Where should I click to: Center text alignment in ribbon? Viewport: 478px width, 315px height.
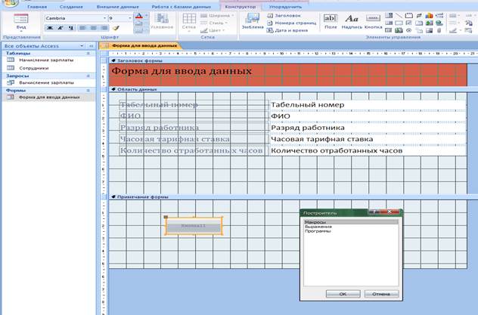tap(93, 28)
